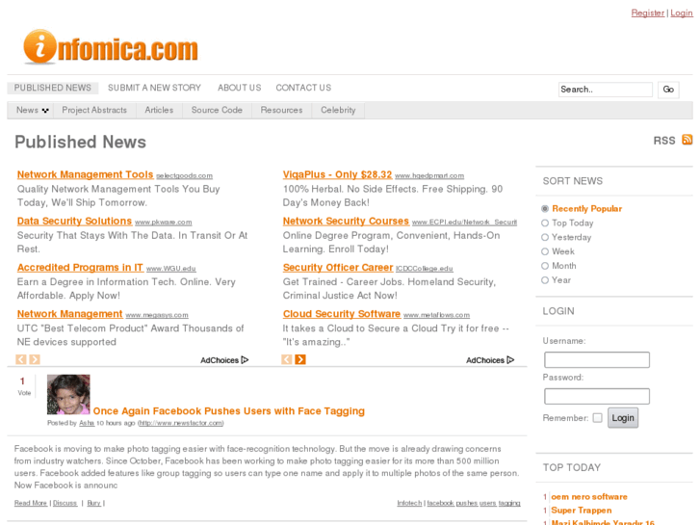Viewport: 700px width, 525px height.
Task: Open Project Abstracts category
Action: (94, 110)
